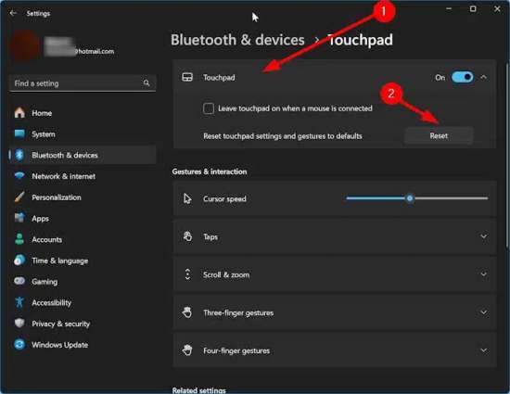Click the Accounts person icon
Viewport: 510px width, 394px height.
[19, 239]
